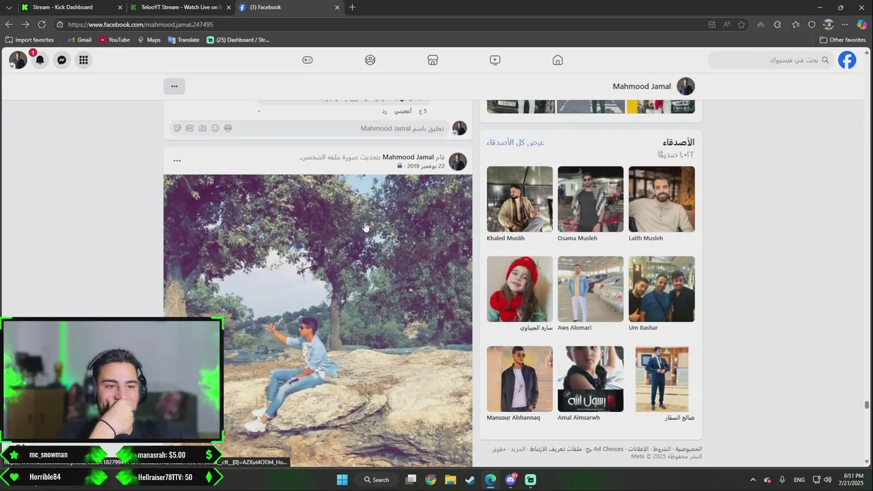
Task: Open YouTube bookmark
Action: click(115, 40)
